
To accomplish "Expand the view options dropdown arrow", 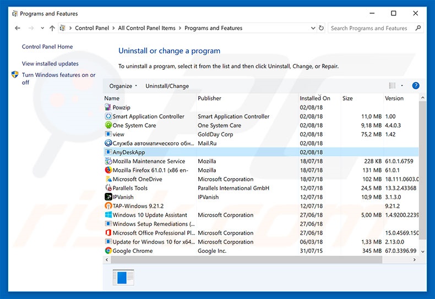I will click(x=402, y=86).
